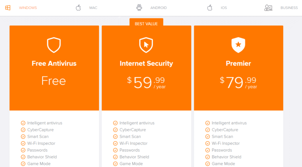Open the Business tab
Image resolution: width=302 pixels, height=167 pixels.
click(x=289, y=7)
